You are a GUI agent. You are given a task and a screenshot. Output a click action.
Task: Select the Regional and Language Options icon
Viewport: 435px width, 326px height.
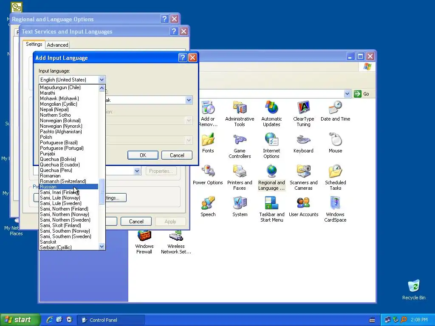point(271,171)
